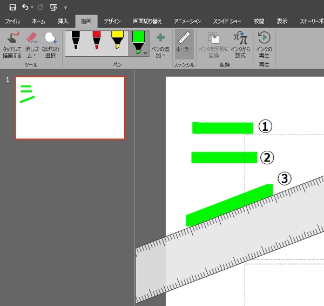Choose the なげなわ選択 lasso tool

pyautogui.click(x=50, y=45)
